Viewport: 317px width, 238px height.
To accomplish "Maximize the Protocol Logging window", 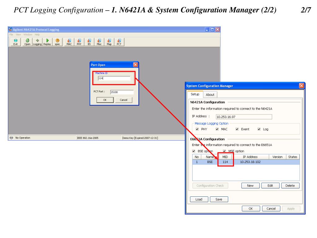I will pos(212,29).
